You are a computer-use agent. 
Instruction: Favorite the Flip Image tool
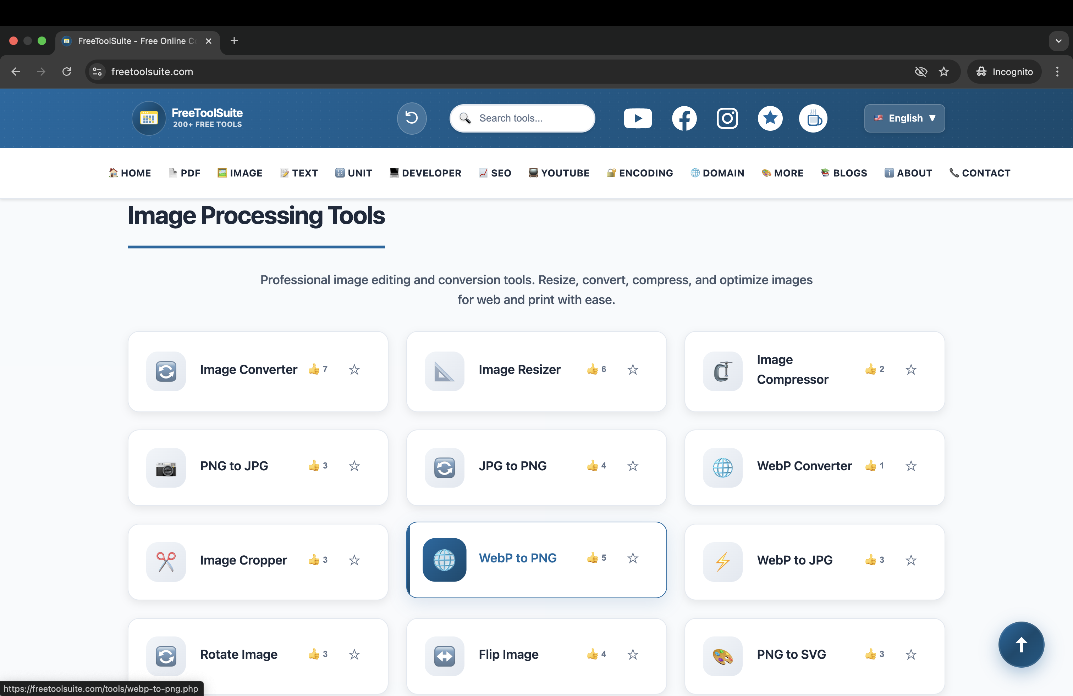[x=633, y=655]
